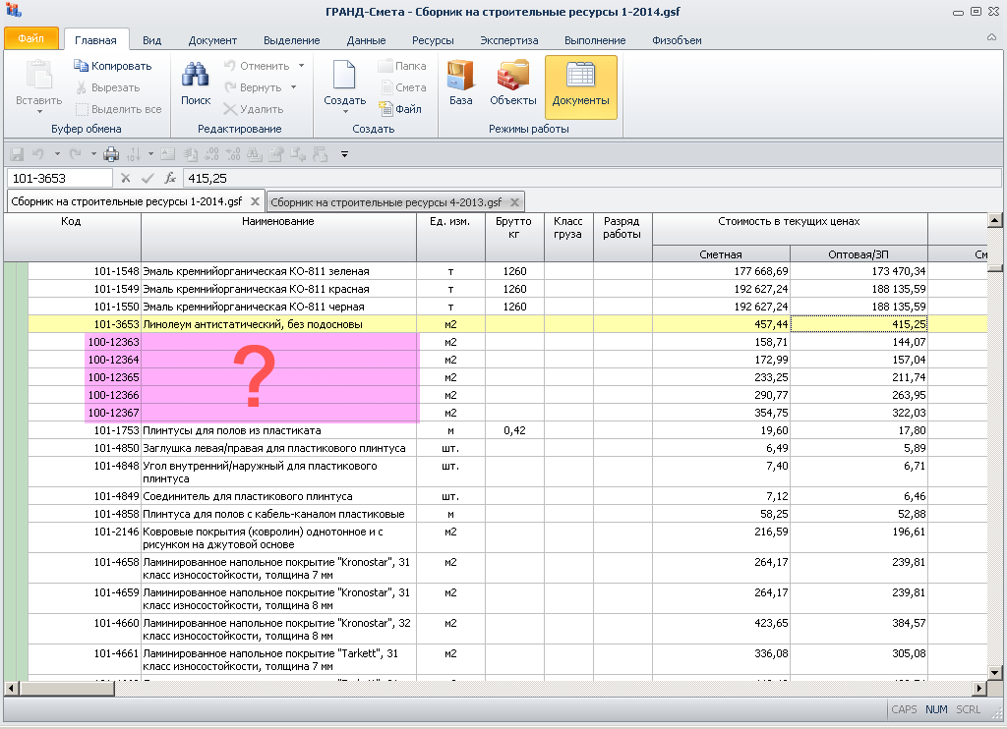Viewport: 1007px width, 729px height.
Task: Open the Объекты work mode
Action: pos(512,84)
